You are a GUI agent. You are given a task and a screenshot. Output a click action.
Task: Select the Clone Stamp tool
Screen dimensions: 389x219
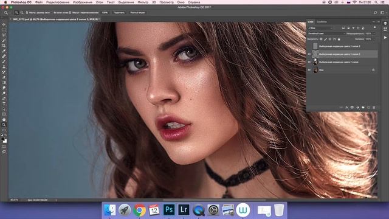tap(4, 67)
